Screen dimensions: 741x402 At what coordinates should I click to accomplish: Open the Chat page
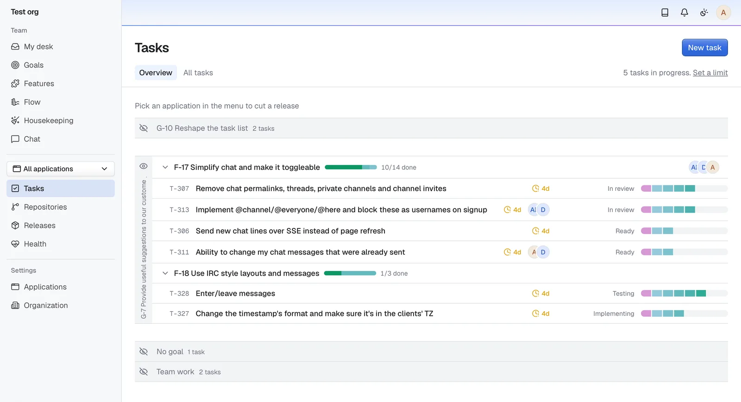[x=61, y=139]
